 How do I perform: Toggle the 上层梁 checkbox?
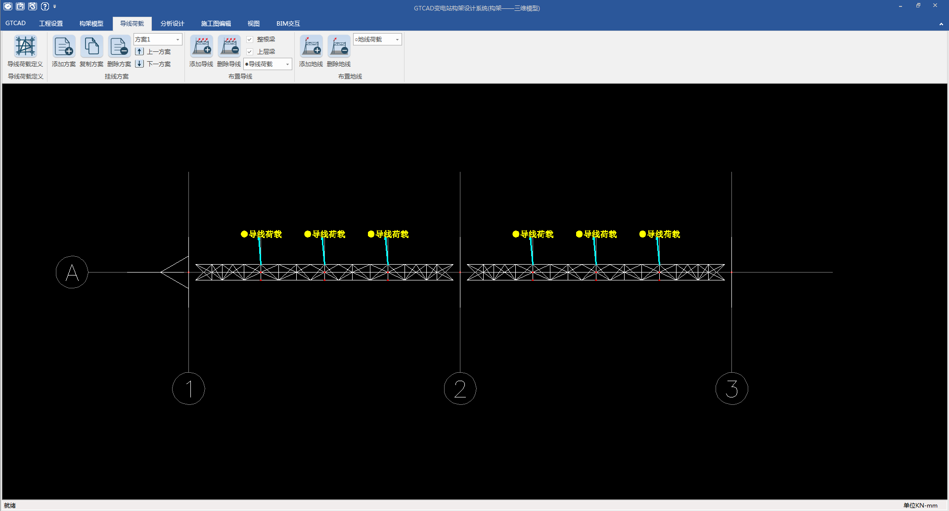coord(250,52)
